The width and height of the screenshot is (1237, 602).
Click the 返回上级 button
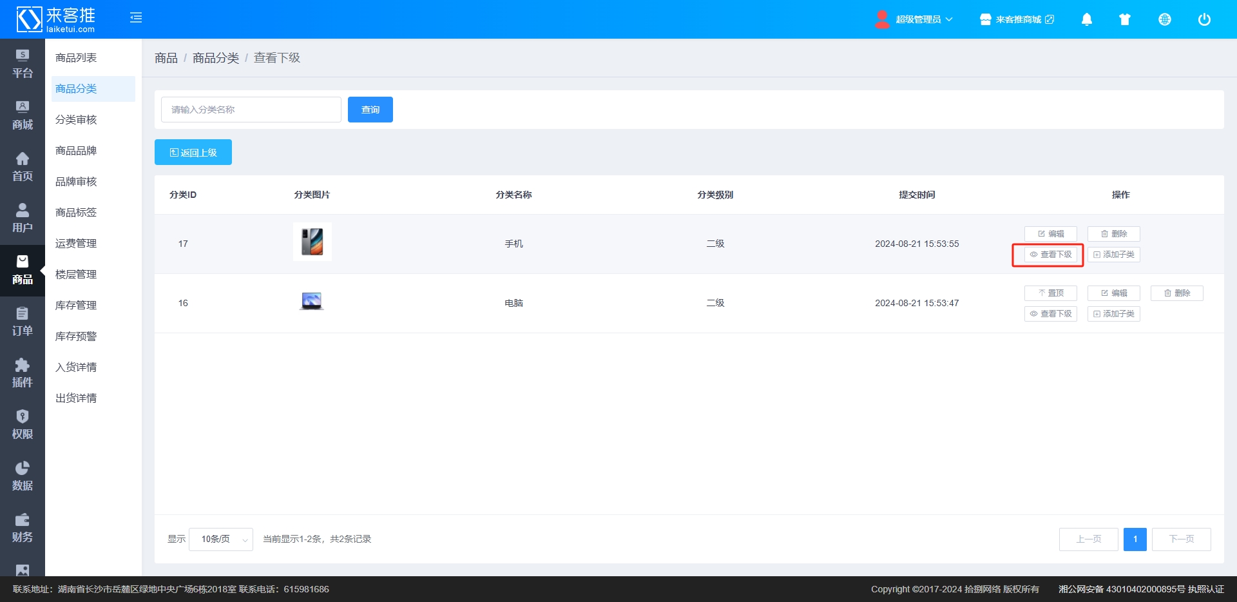coord(193,153)
